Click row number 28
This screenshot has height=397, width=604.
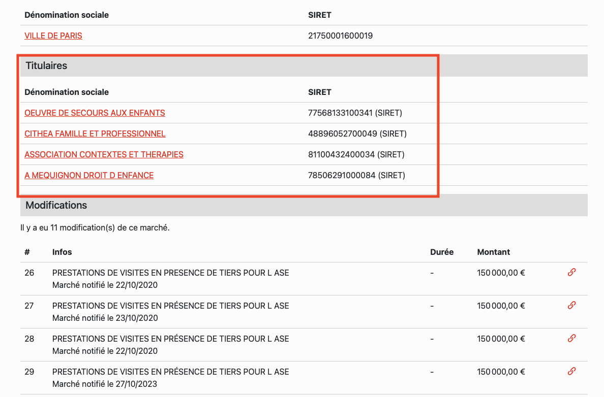29,339
